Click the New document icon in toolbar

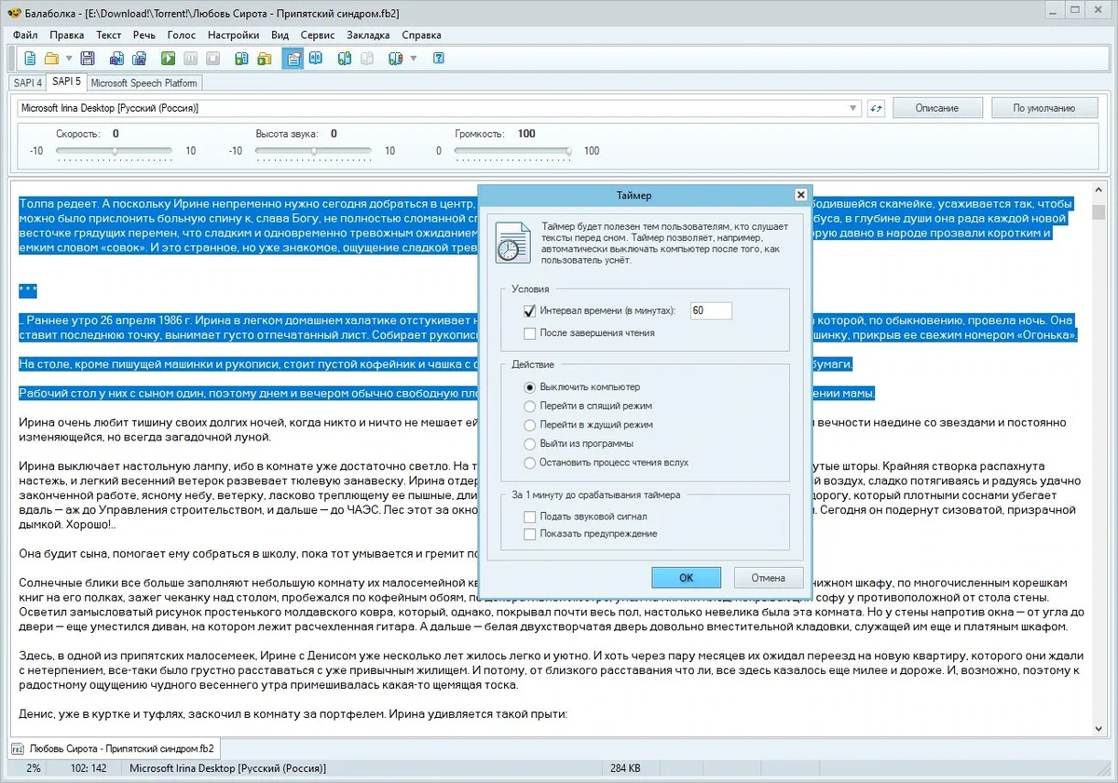coord(30,59)
